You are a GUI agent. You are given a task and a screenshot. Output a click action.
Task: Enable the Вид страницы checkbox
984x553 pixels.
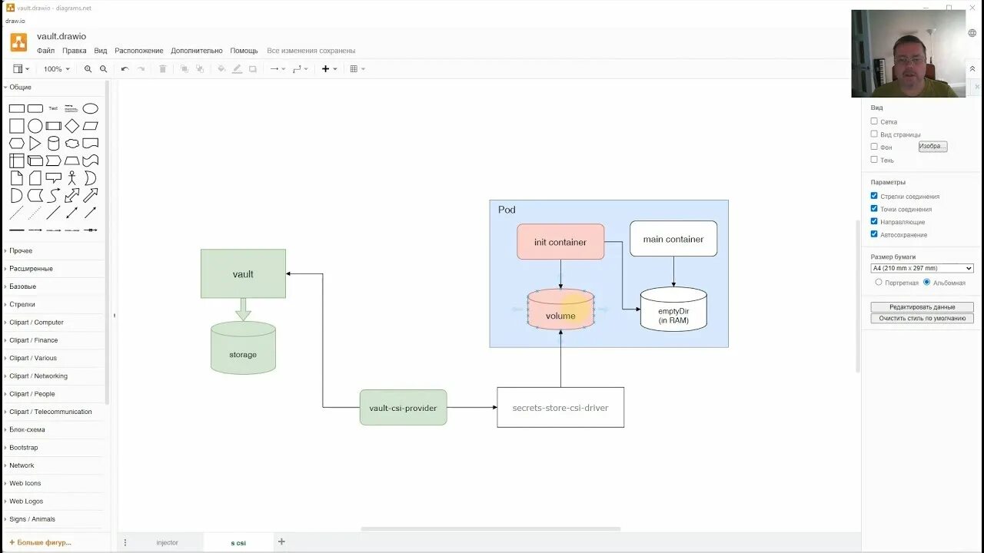click(874, 134)
